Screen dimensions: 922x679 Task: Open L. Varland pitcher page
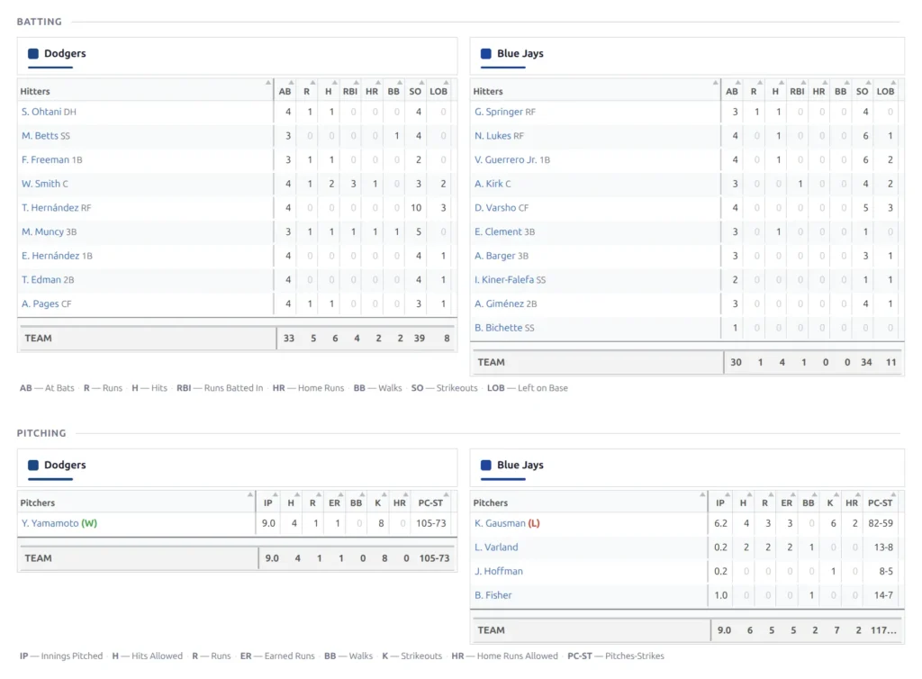(x=496, y=548)
